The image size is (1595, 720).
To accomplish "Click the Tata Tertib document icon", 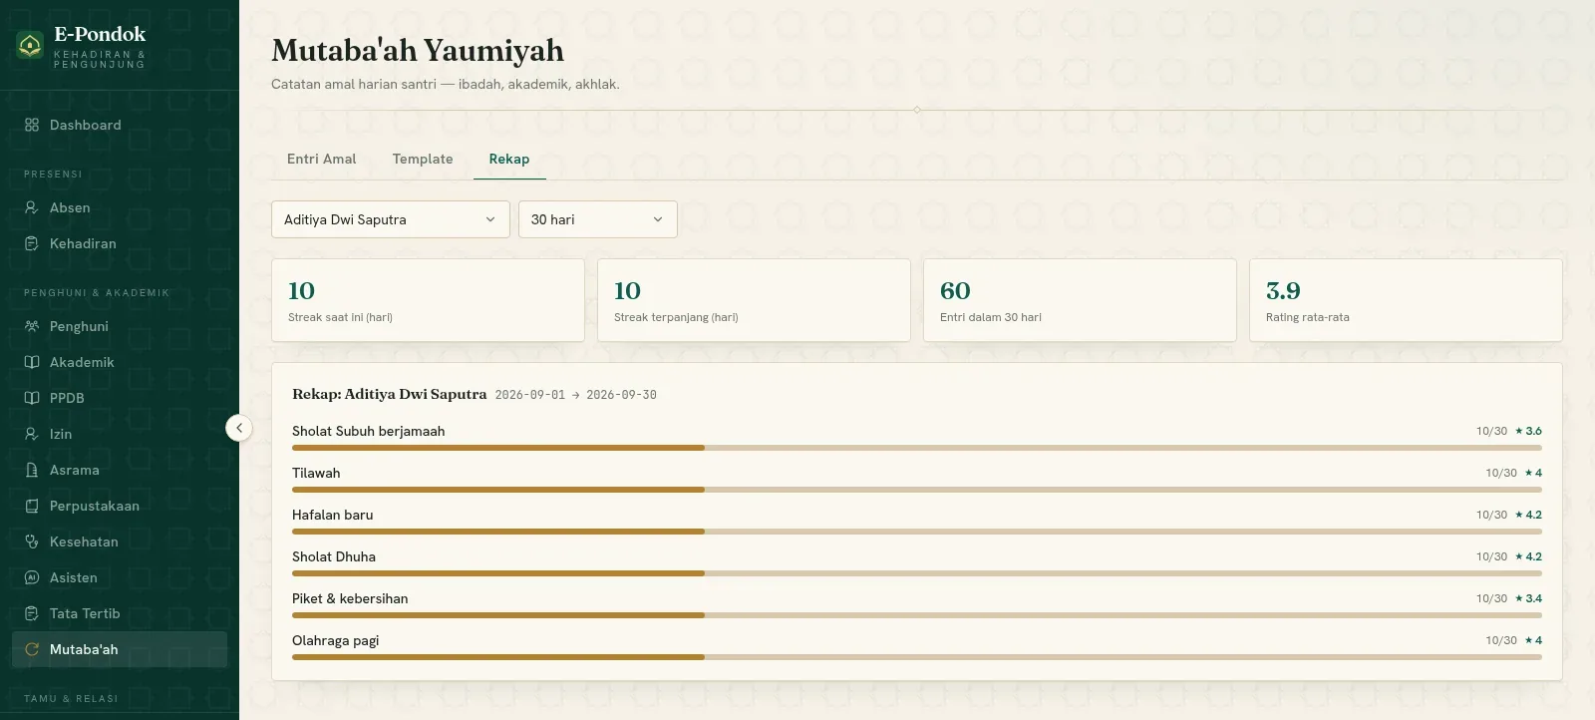I will coord(32,613).
